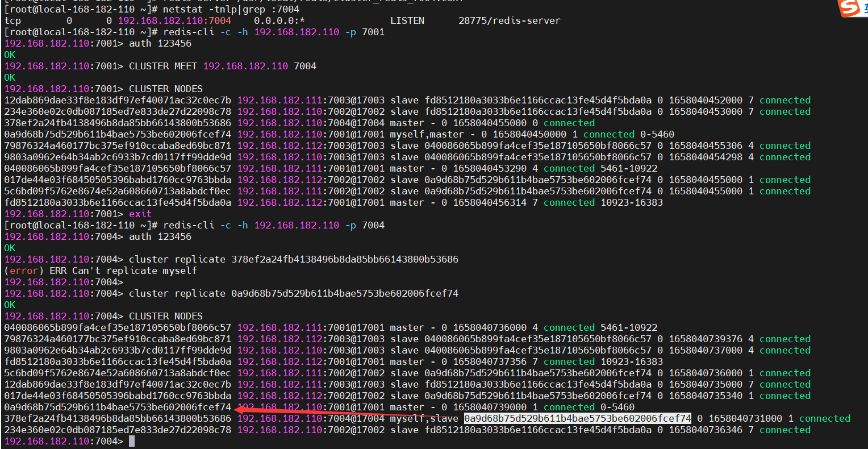This screenshot has width=868, height=449.
Task: Click the 0.0.0.0:* foreign address
Action: (279, 20)
